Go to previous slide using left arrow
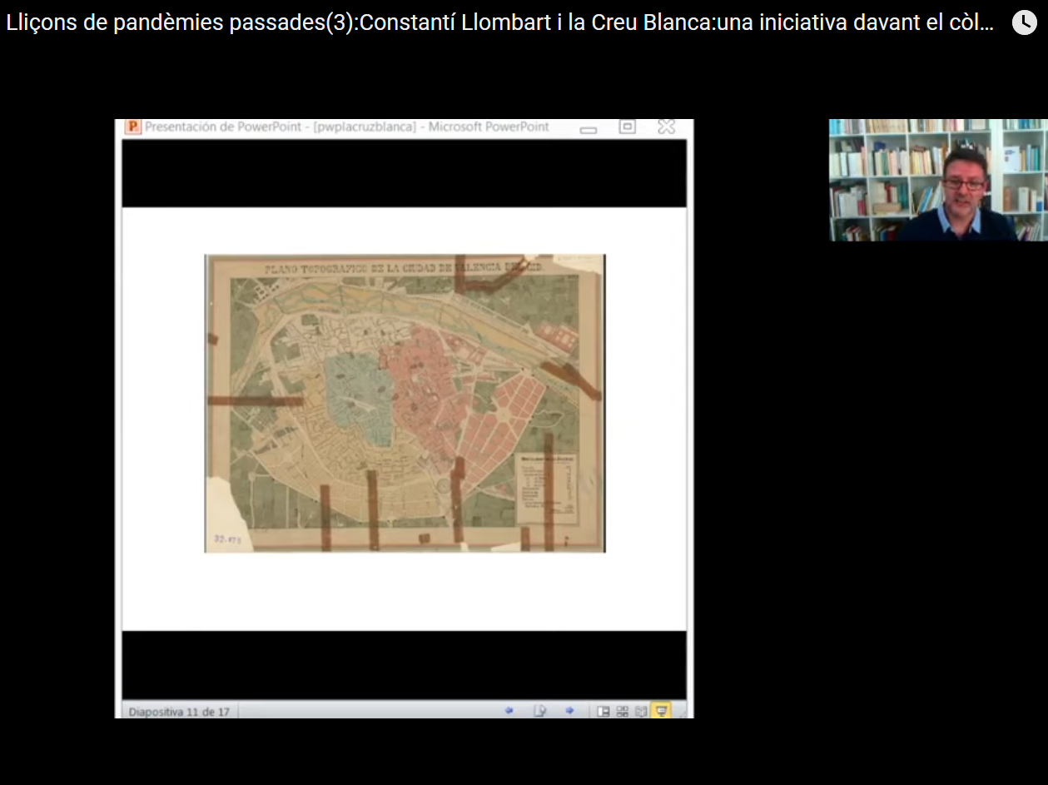This screenshot has width=1048, height=785. [509, 711]
